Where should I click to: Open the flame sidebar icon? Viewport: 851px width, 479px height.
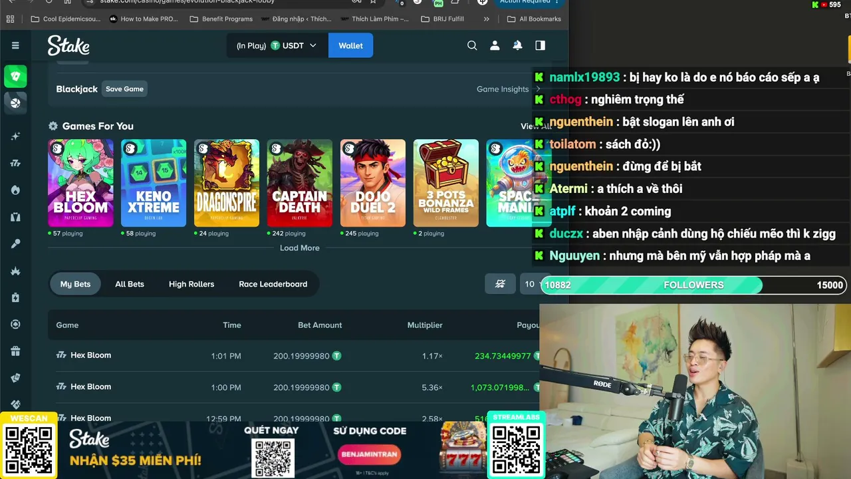coord(15,190)
